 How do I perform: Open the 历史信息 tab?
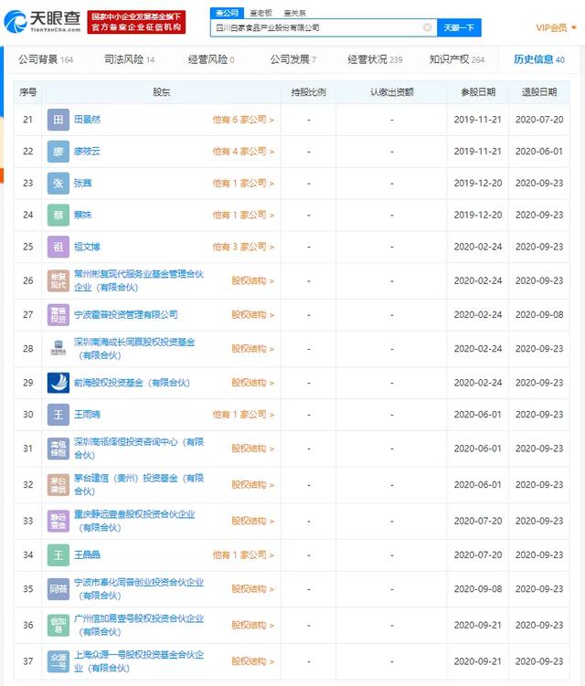tap(539, 59)
